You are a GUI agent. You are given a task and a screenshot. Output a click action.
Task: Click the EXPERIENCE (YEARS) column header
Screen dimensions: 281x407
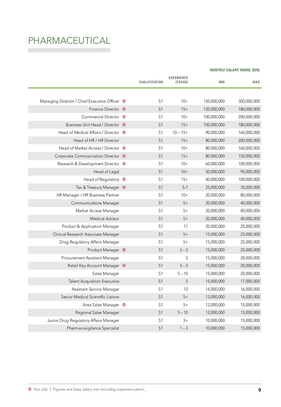coord(178,80)
